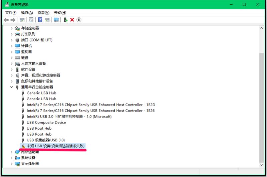Select USB Composite Device in the tree
267x177 pixels.
[46, 122]
